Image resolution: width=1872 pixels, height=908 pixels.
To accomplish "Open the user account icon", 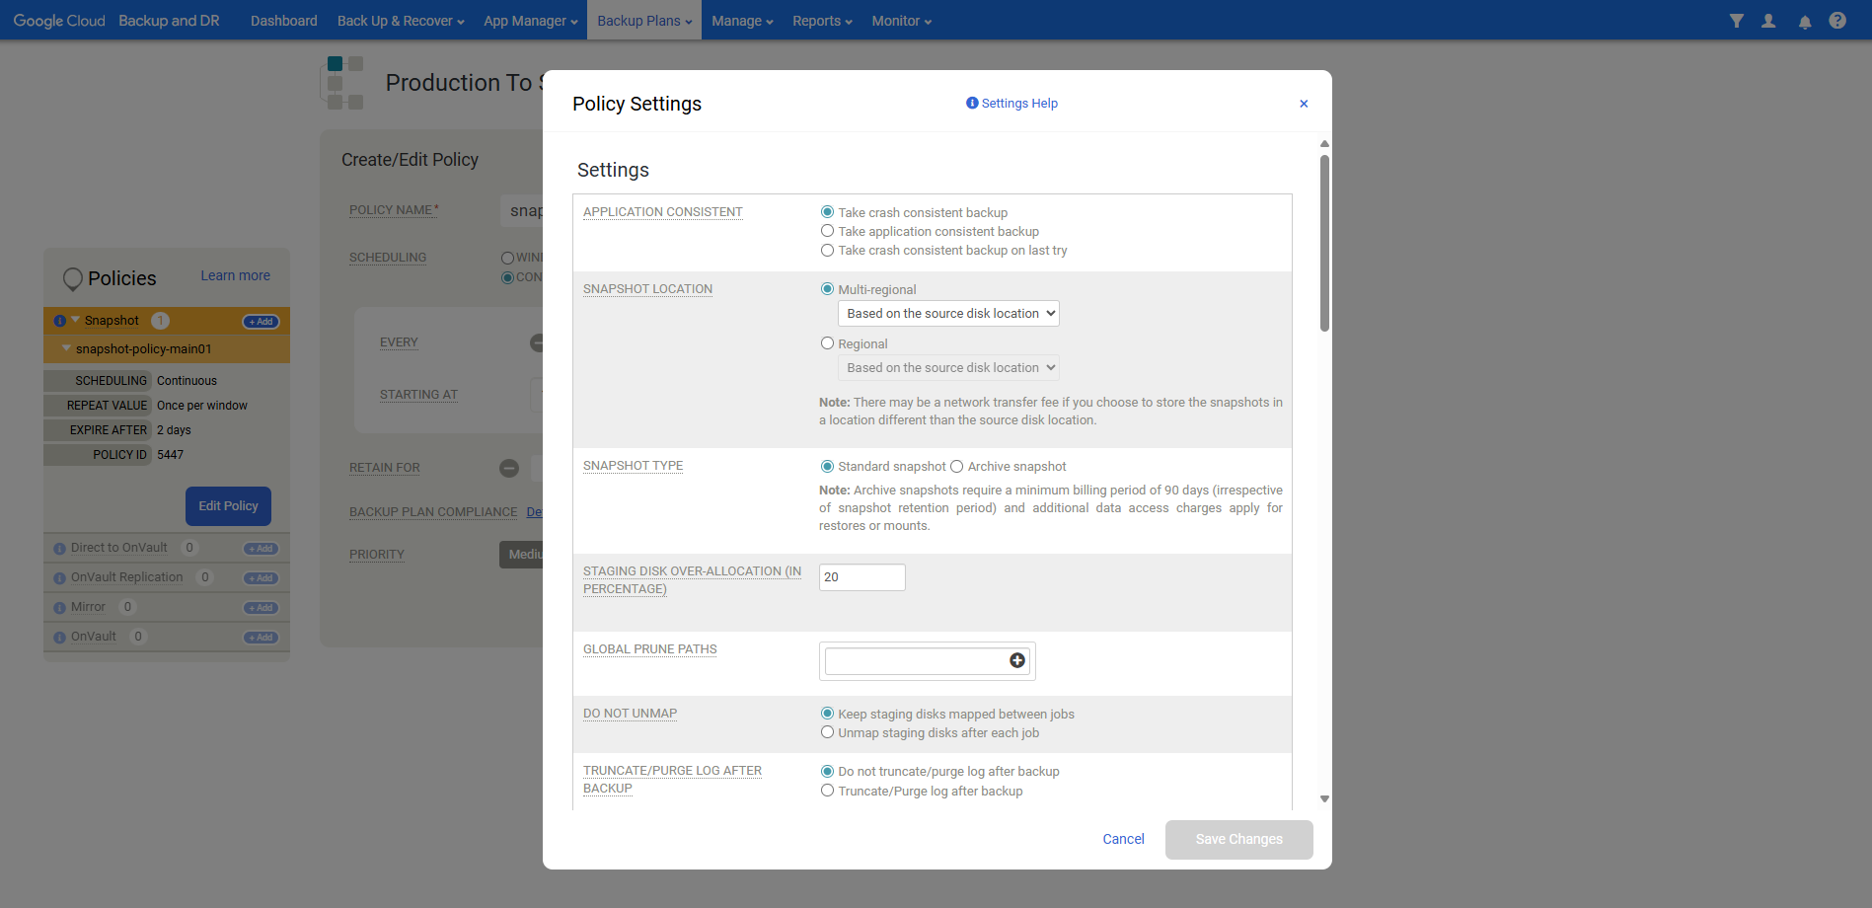I will coord(1768,21).
